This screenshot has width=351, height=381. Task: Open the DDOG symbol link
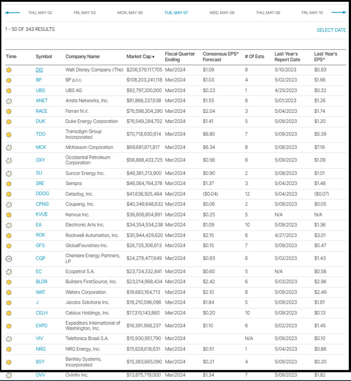point(42,193)
